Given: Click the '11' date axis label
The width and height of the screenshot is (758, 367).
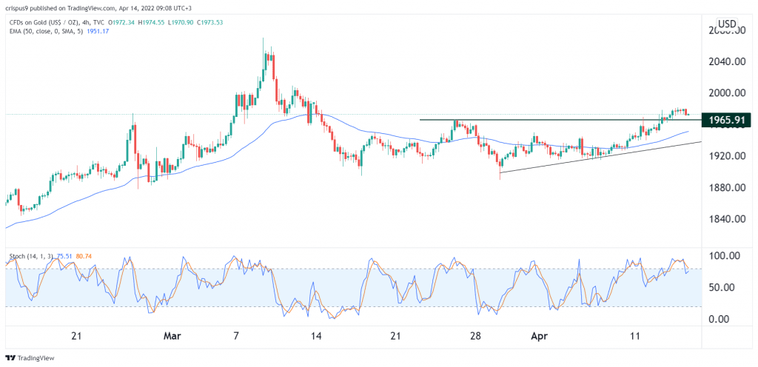Looking at the screenshot, I should (x=635, y=336).
